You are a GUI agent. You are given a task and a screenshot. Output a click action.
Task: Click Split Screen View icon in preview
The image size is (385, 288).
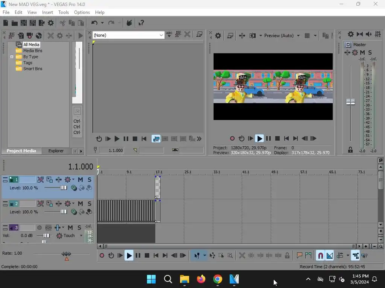(x=252, y=36)
